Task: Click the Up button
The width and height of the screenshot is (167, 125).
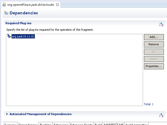Action: (x=154, y=52)
